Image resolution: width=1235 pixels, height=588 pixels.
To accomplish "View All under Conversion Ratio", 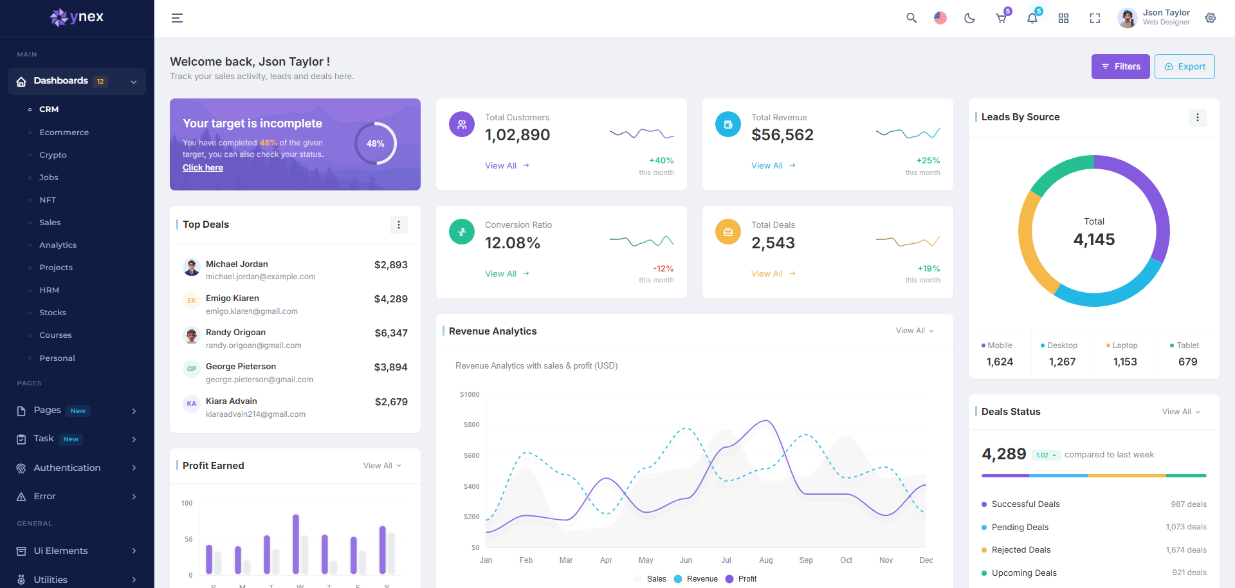I will (x=507, y=274).
